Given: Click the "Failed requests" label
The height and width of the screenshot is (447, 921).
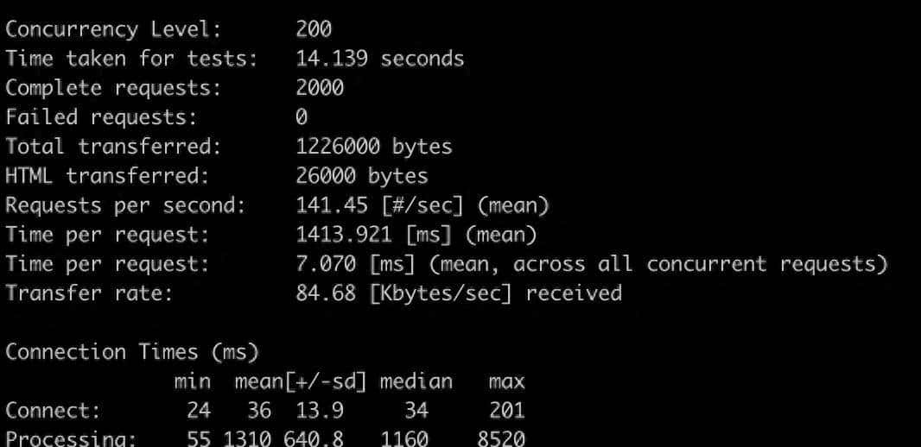Looking at the screenshot, I should coord(101,117).
